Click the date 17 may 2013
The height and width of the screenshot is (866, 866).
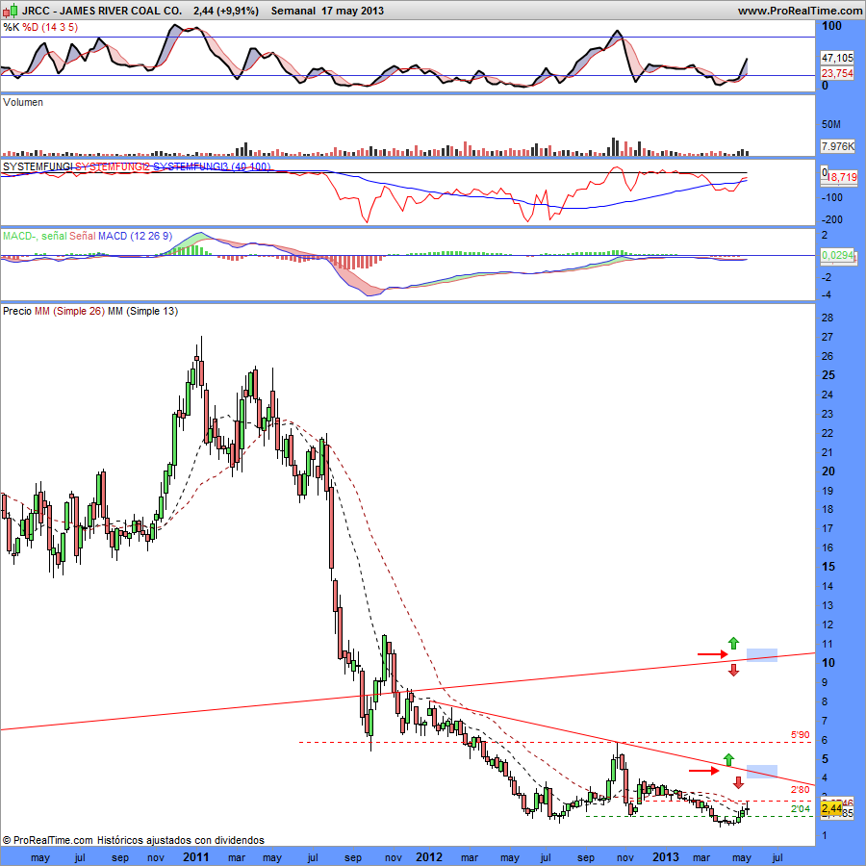tap(352, 11)
